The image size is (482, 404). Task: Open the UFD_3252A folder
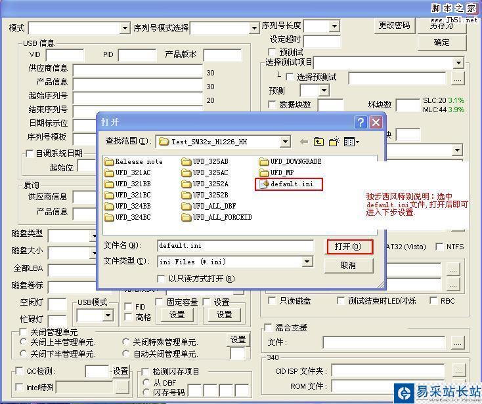pyautogui.click(x=205, y=184)
